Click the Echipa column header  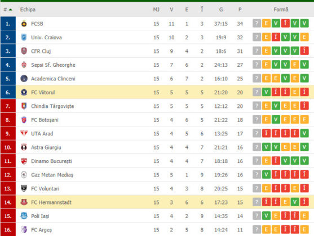click(28, 10)
